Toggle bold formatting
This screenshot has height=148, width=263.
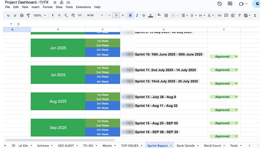(x=130, y=15)
